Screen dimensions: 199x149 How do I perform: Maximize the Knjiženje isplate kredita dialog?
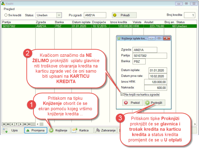point(159,38)
